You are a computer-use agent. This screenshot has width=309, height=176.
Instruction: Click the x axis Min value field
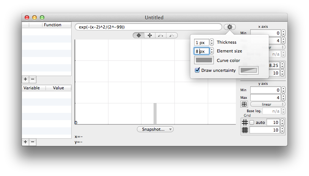coord(265,33)
